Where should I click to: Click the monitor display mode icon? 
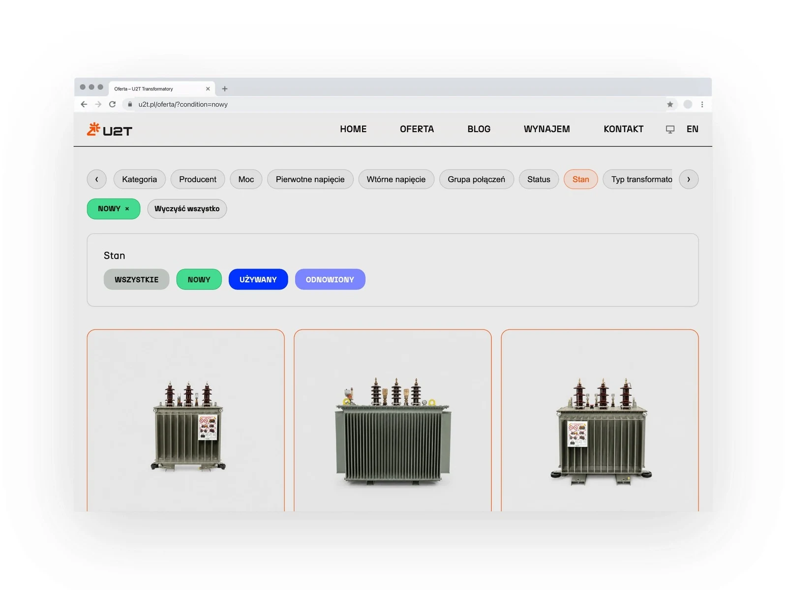(670, 129)
